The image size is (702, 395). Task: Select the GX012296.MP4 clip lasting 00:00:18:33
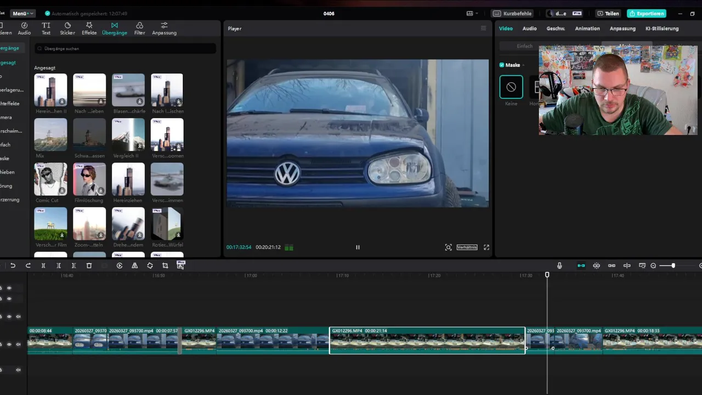652,341
